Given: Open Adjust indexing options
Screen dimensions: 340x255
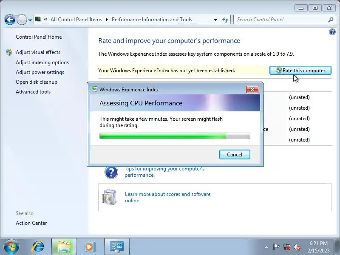Looking at the screenshot, I should point(42,62).
